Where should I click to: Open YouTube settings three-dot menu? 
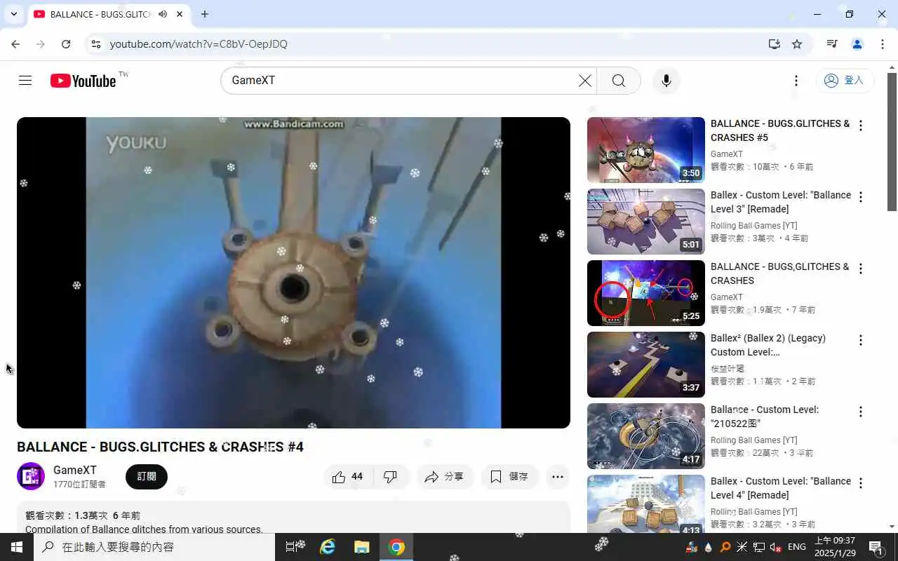796,81
